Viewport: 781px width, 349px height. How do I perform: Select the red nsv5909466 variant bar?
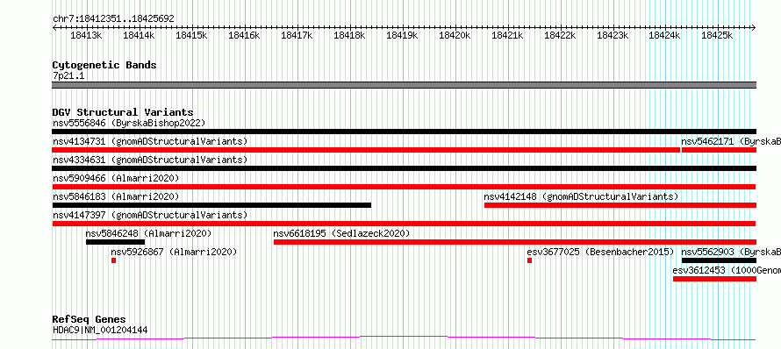pos(405,187)
